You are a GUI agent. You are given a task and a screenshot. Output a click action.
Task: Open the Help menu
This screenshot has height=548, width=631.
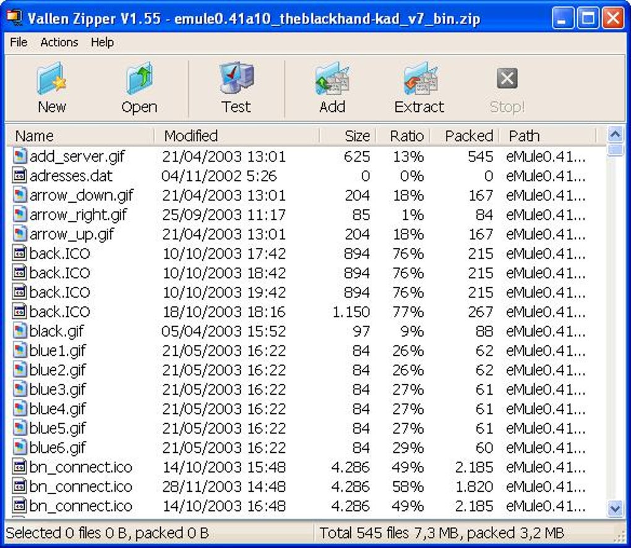tap(102, 42)
